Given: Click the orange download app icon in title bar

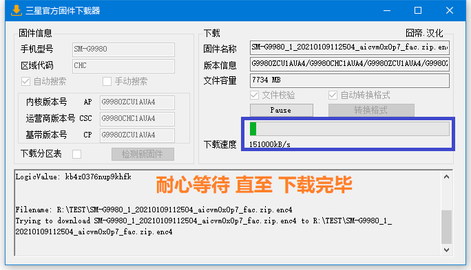Looking at the screenshot, I should click(17, 10).
